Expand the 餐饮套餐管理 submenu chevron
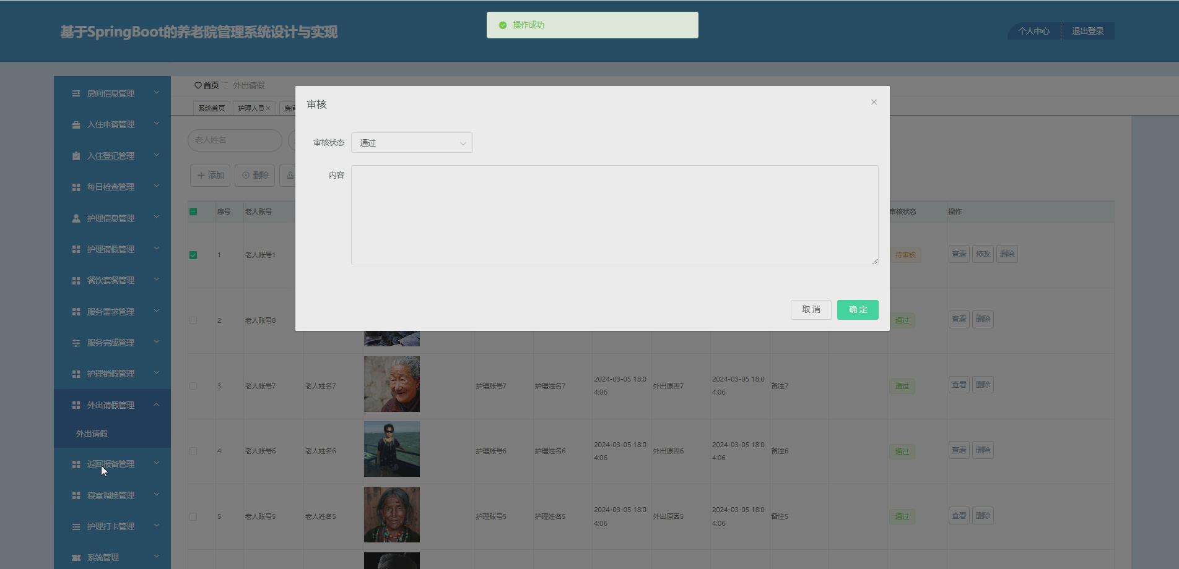 pos(157,280)
